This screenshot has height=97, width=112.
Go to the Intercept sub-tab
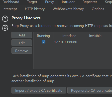pyautogui.click(x=10, y=9)
